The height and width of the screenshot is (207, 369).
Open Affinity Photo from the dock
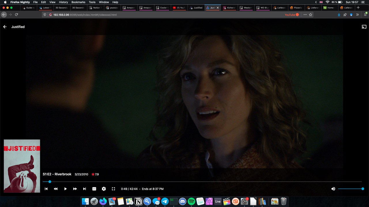pos(209,201)
